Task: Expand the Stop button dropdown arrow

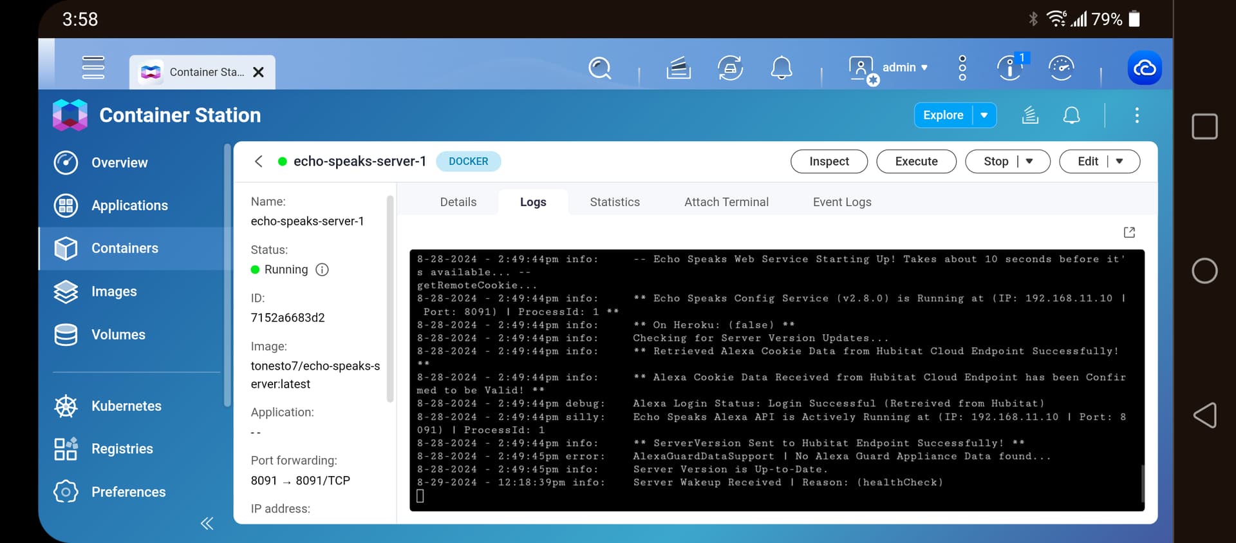Action: pyautogui.click(x=1029, y=162)
